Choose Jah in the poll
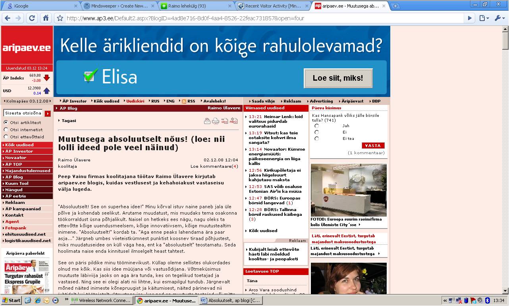This screenshot has height=306, width=509. pyautogui.click(x=316, y=126)
